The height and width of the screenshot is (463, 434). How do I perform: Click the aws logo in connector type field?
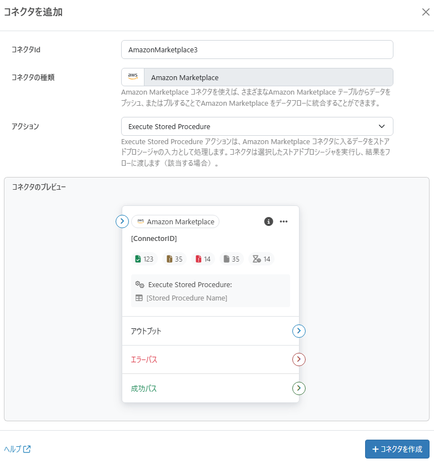[x=133, y=77]
